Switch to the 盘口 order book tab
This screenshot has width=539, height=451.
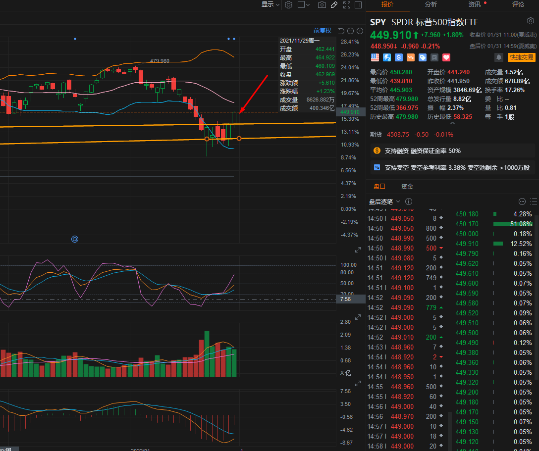click(x=379, y=187)
